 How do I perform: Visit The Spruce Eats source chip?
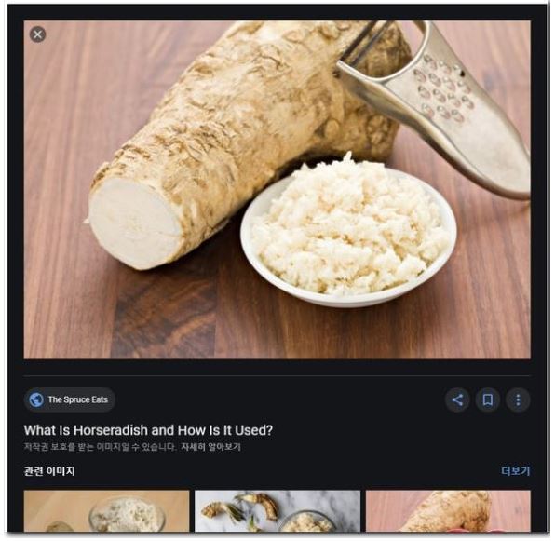69,399
